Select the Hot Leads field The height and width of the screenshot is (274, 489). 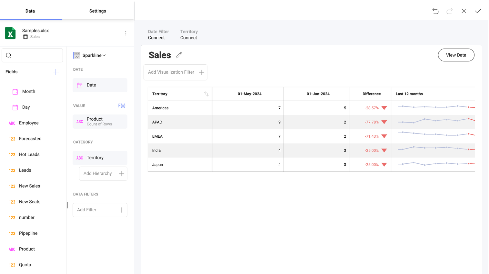click(x=29, y=155)
